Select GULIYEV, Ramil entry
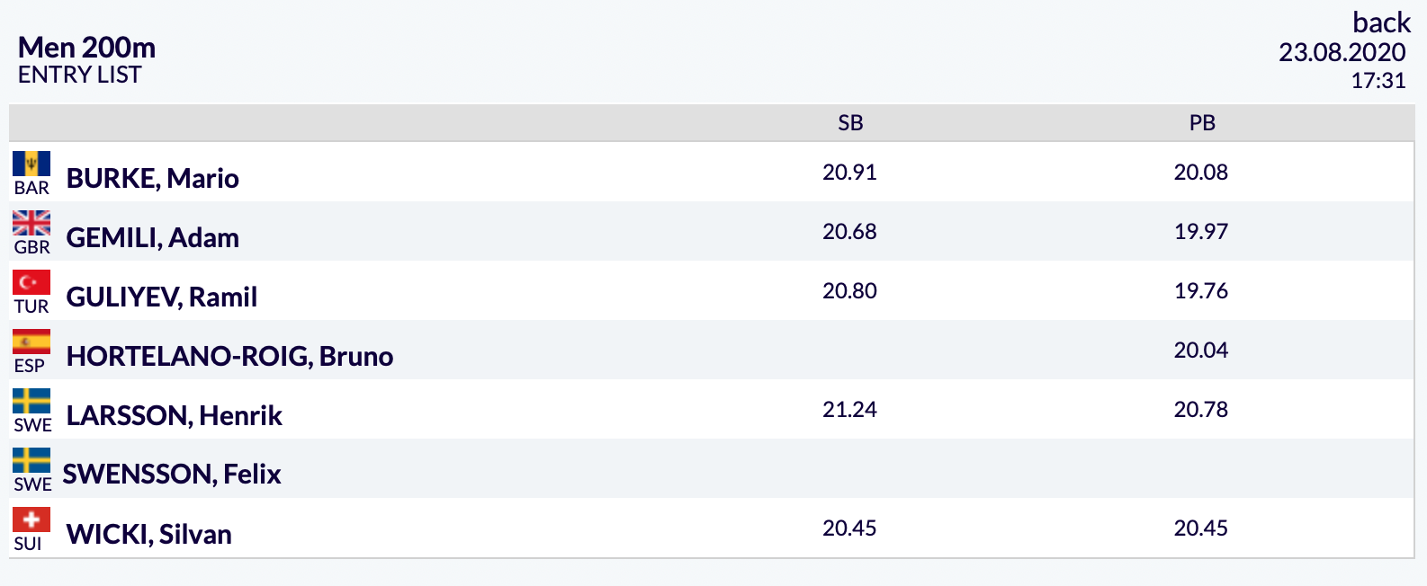The width and height of the screenshot is (1427, 586). (x=162, y=297)
